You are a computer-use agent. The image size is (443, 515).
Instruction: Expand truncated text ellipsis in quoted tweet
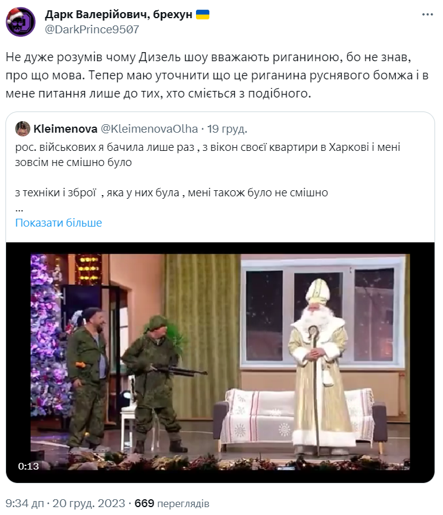click(x=19, y=208)
